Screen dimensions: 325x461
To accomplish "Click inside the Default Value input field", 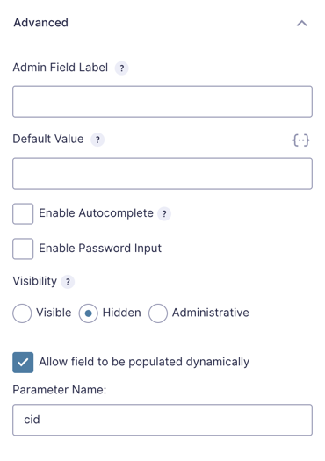I will pos(162,174).
